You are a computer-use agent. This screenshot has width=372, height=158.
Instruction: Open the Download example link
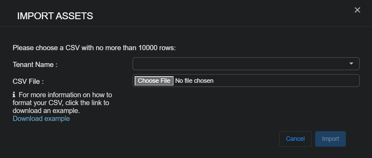coord(41,118)
